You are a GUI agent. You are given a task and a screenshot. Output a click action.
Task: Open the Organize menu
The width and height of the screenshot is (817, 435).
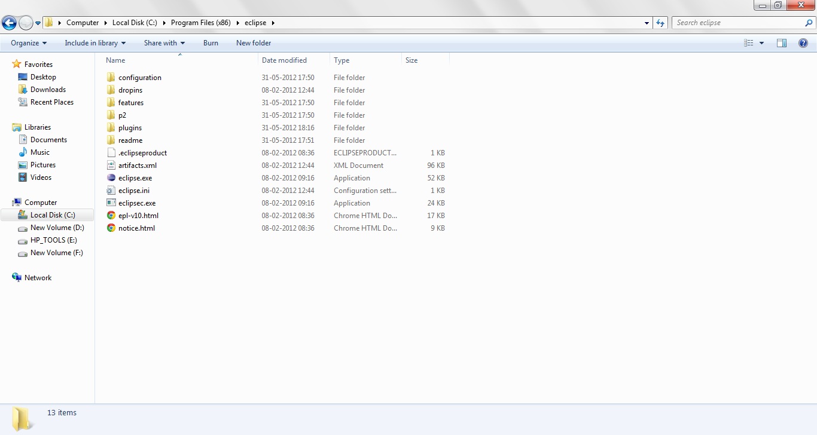tap(29, 43)
